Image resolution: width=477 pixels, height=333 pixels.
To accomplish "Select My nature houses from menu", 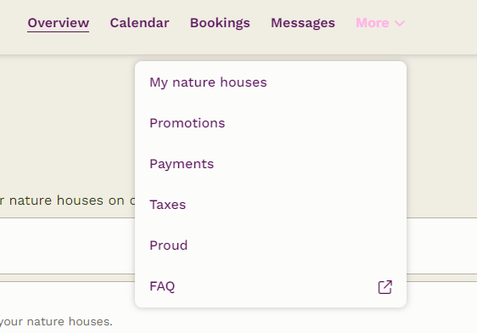I will [271, 82].
